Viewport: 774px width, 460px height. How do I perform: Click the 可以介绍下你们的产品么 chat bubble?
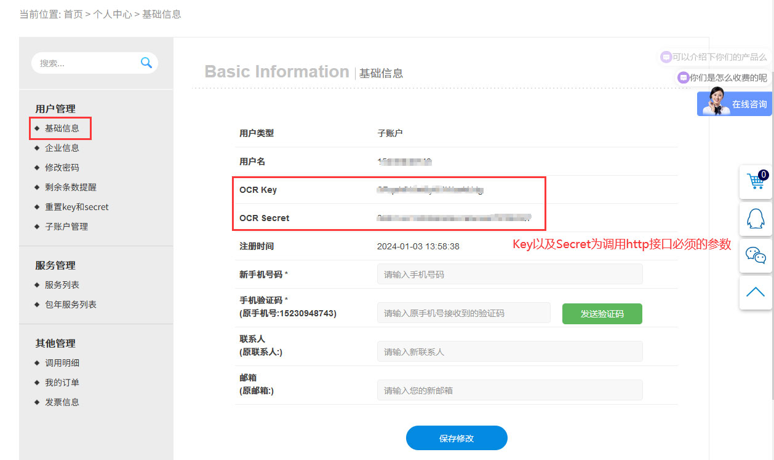pos(714,57)
